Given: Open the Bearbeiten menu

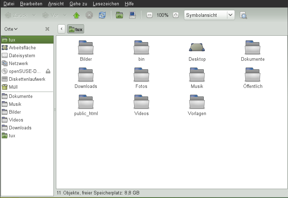Looking at the screenshot, I should [31, 4].
